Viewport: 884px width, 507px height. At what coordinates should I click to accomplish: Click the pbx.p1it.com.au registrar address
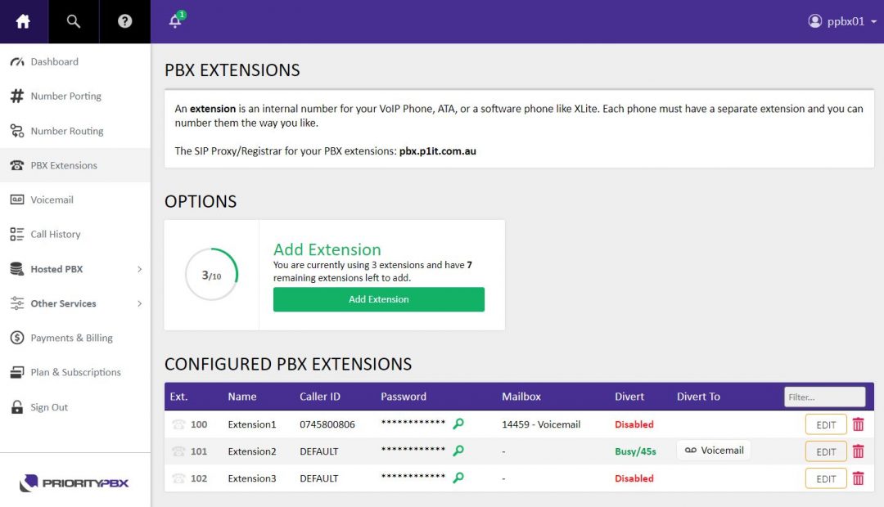437,151
